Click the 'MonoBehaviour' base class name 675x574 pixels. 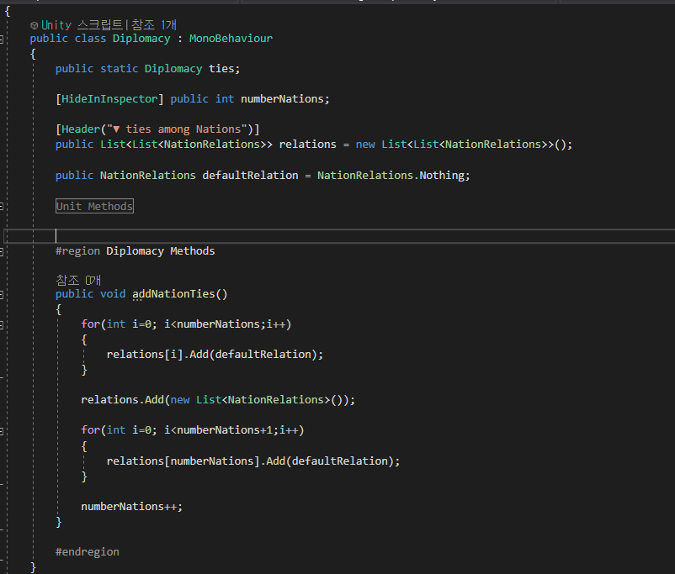[231, 39]
